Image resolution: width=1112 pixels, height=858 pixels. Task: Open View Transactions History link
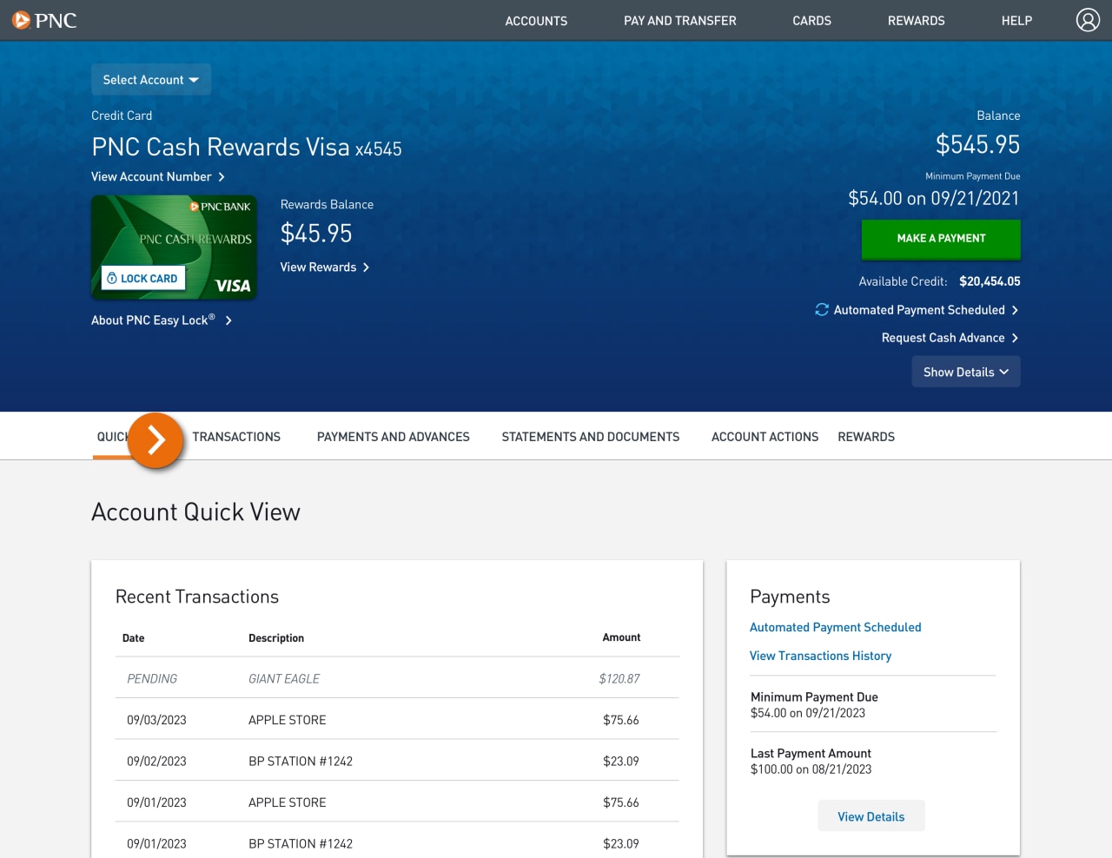click(820, 656)
